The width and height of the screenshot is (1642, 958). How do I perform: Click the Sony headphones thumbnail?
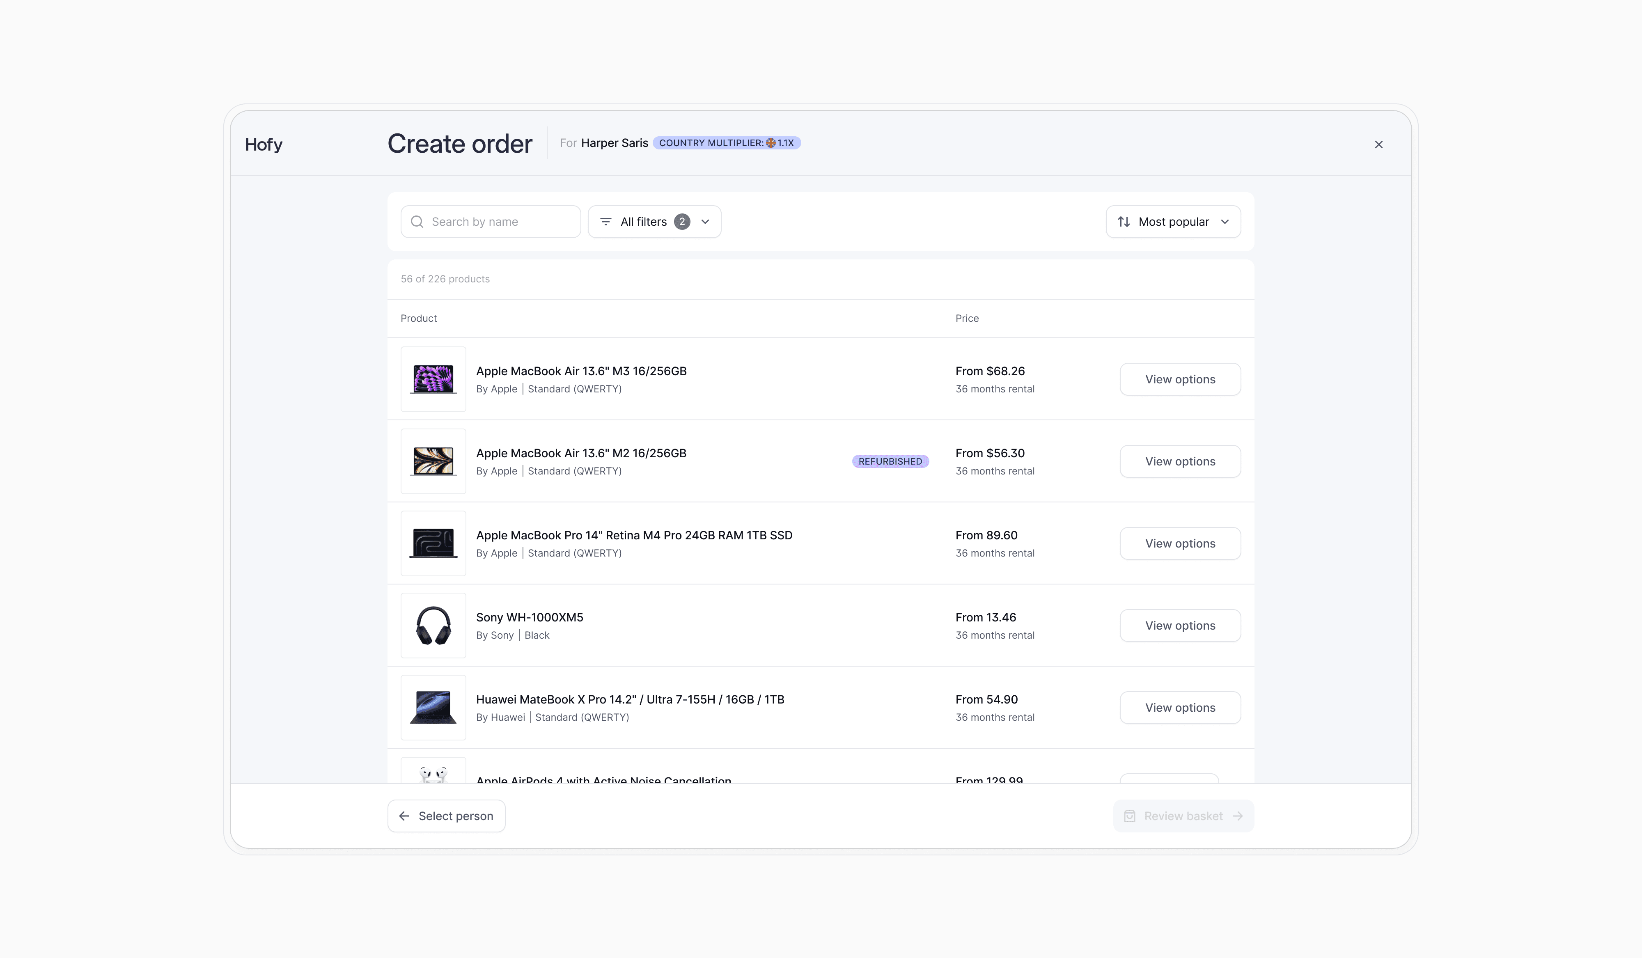pos(433,626)
